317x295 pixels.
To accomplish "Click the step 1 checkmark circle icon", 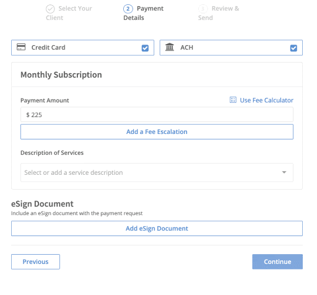I will 50,9.
